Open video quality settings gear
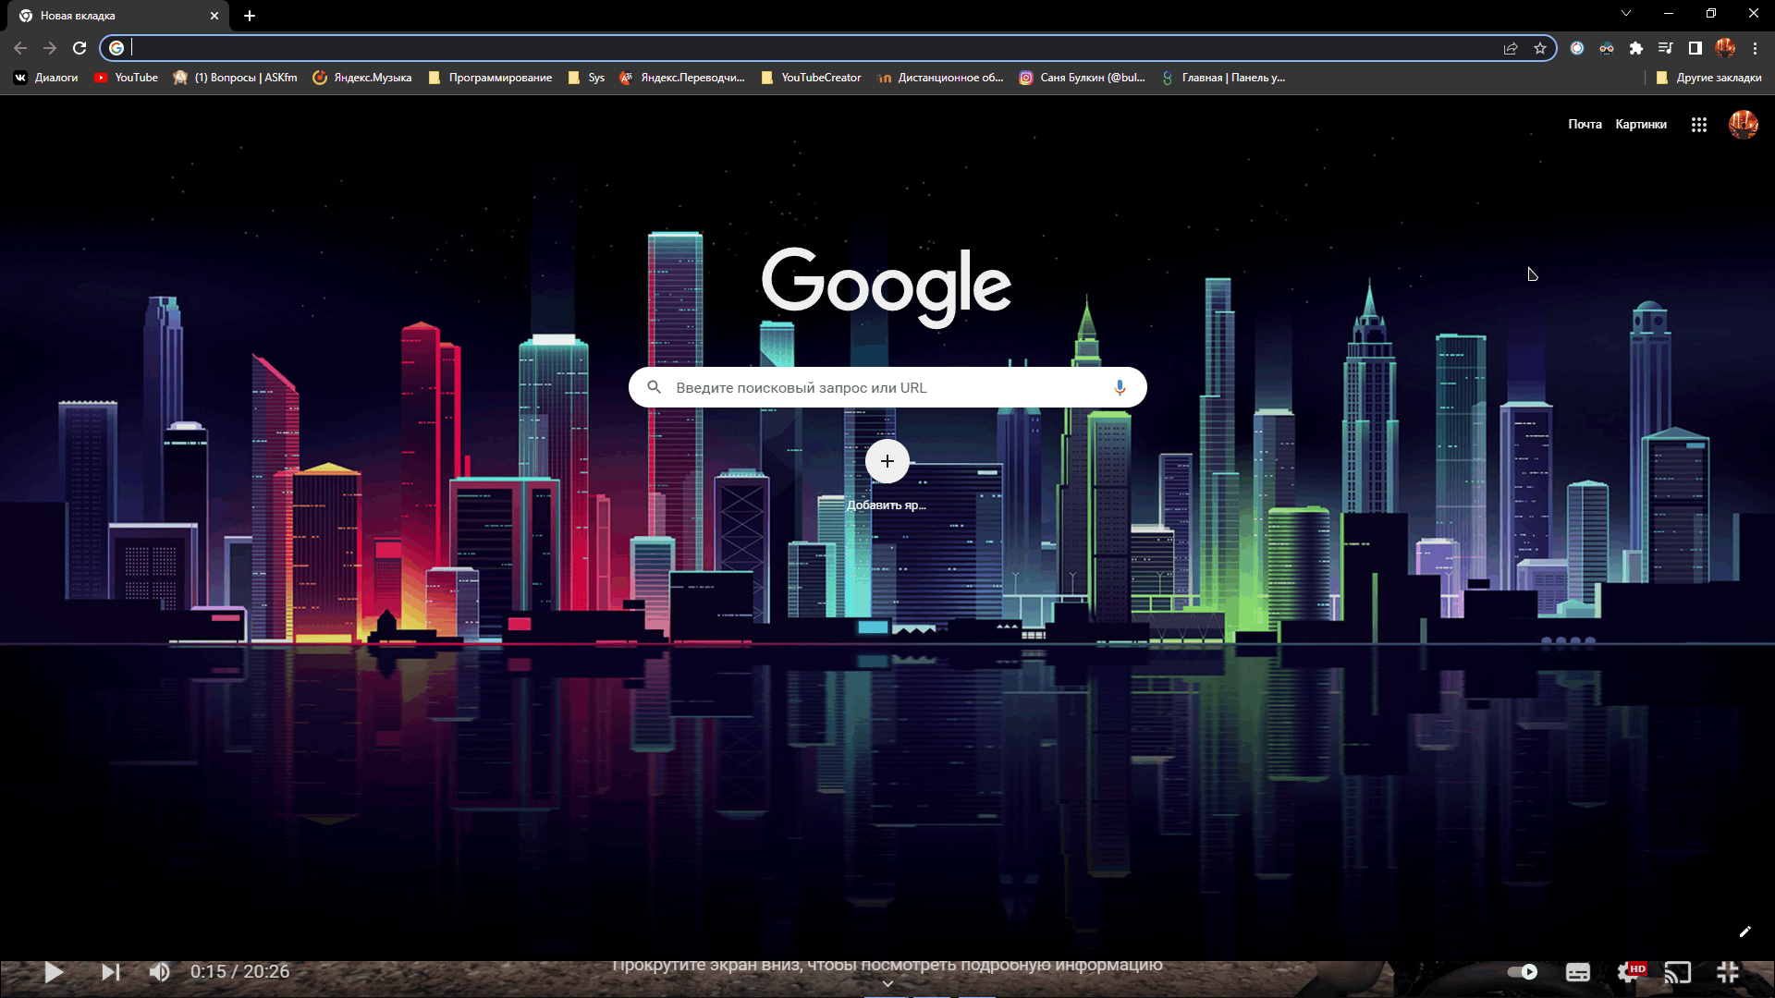Screen dimensions: 1775x998 coord(1629,972)
